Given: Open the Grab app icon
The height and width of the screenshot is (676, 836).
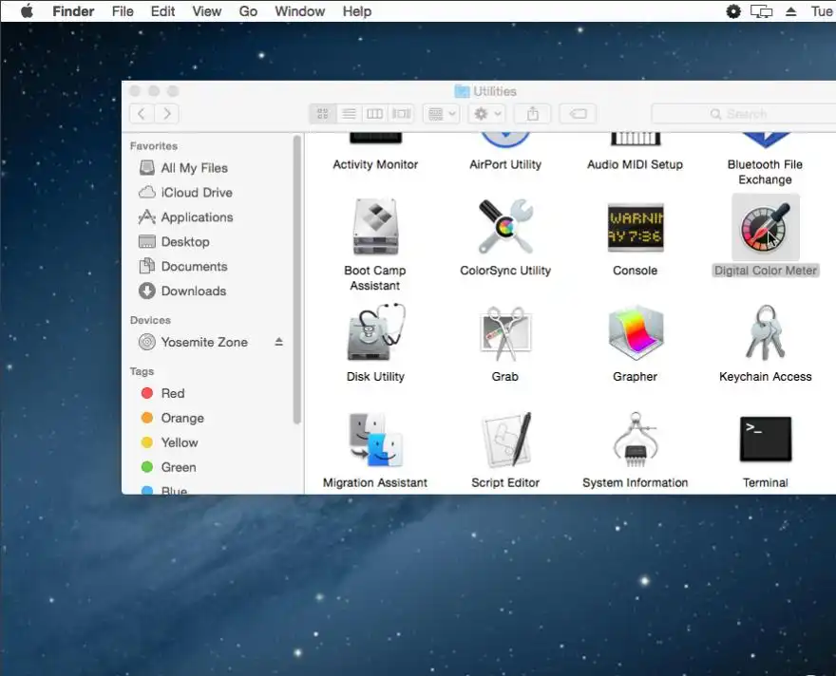Looking at the screenshot, I should (505, 333).
